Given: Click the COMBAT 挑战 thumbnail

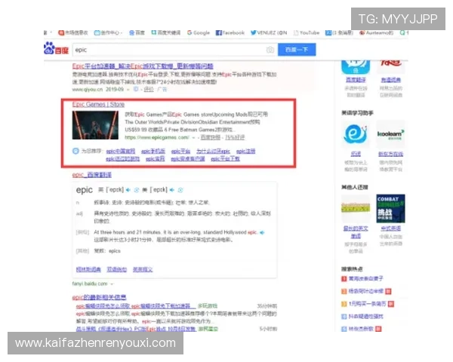Looking at the screenshot, I should tap(390, 208).
